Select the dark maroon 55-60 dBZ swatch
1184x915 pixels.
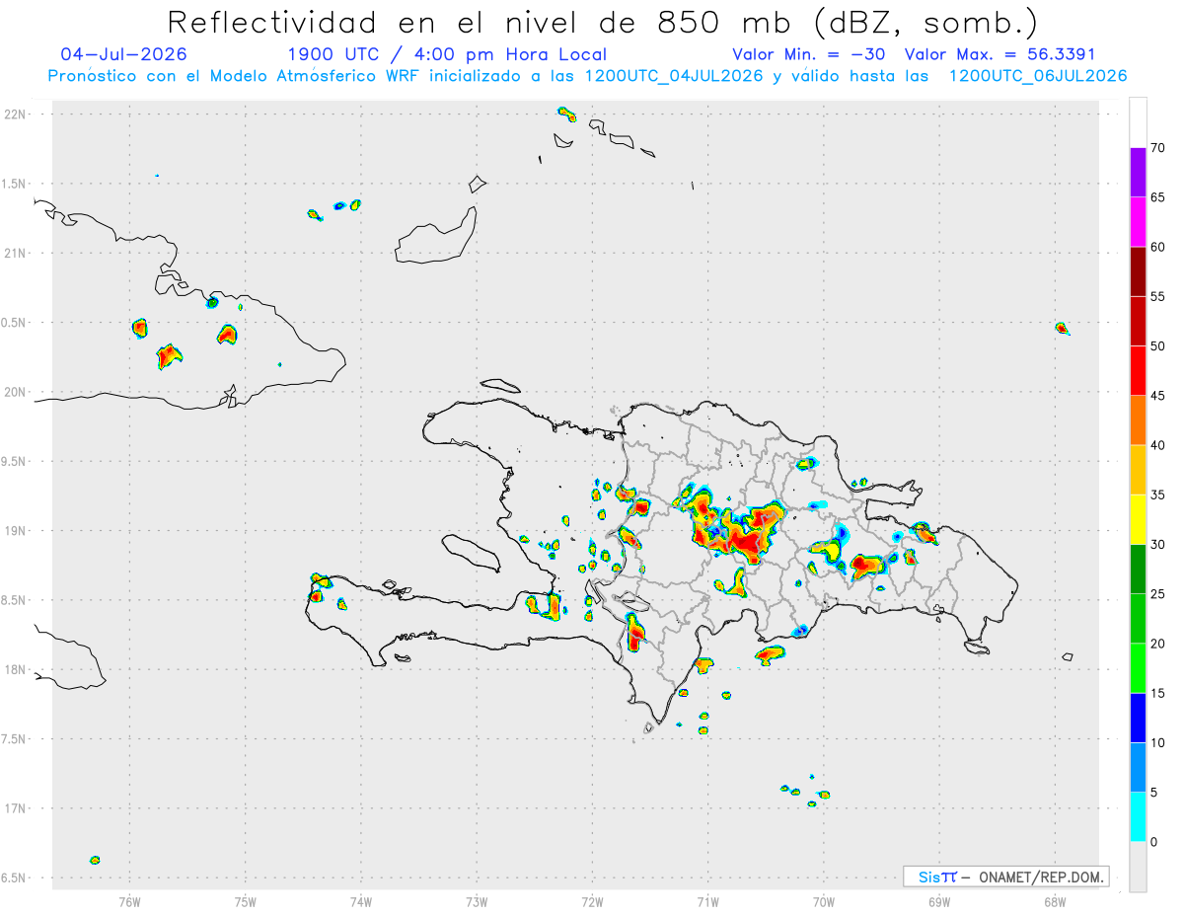[1138, 271]
